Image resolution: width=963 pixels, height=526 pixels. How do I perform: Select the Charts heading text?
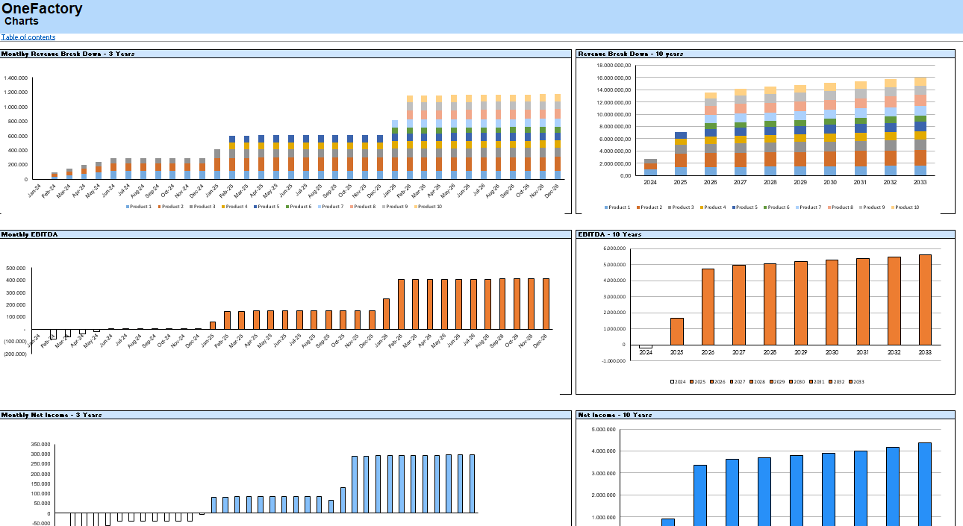(x=22, y=22)
